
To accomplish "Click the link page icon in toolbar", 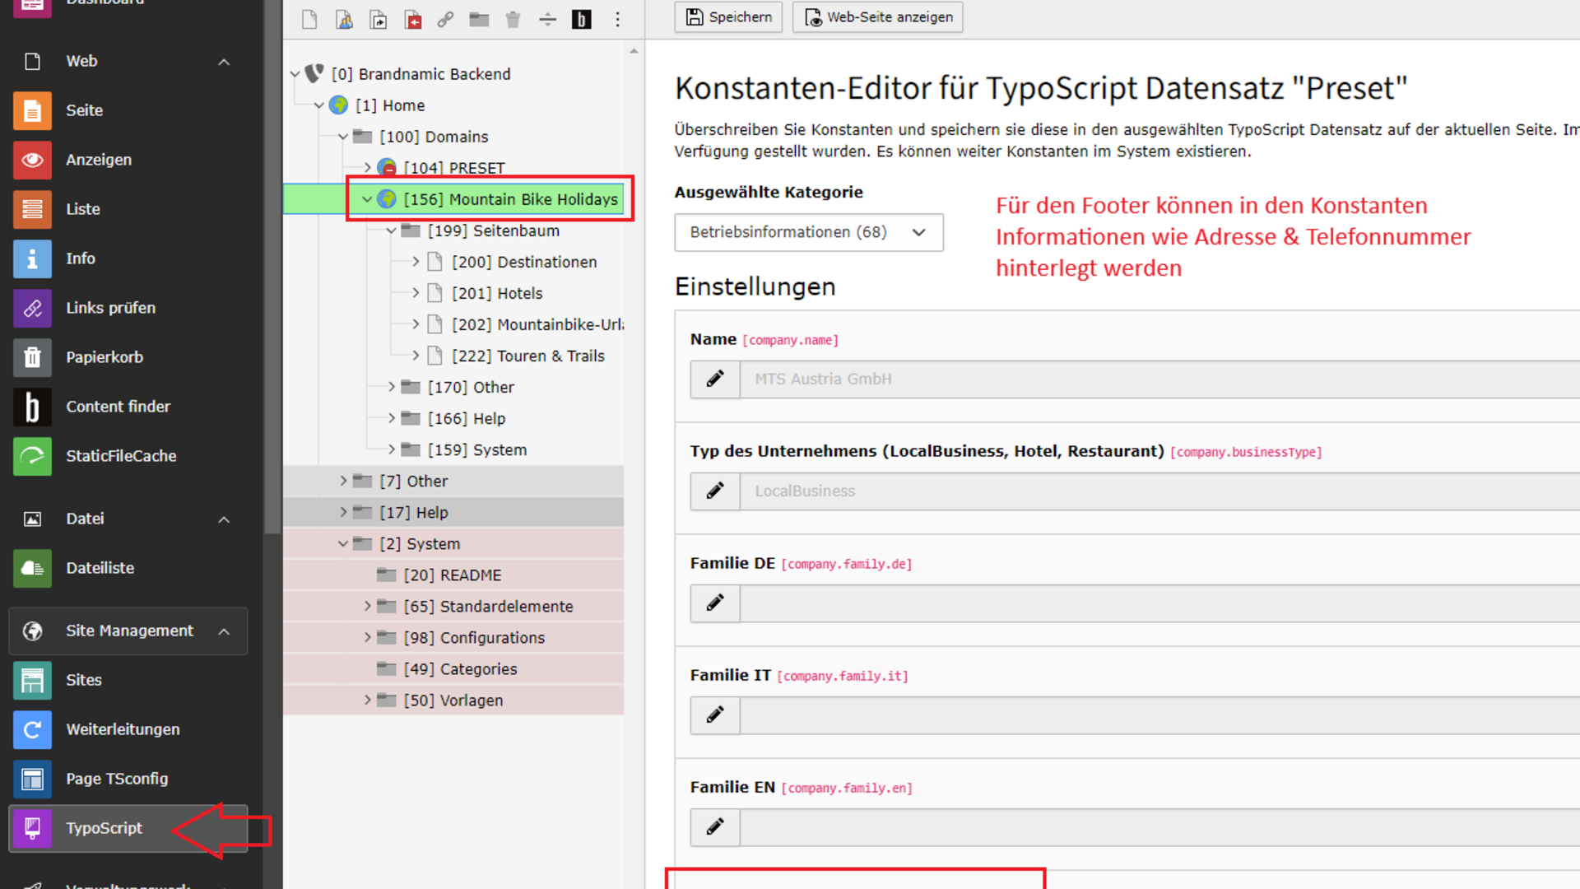I will (445, 20).
